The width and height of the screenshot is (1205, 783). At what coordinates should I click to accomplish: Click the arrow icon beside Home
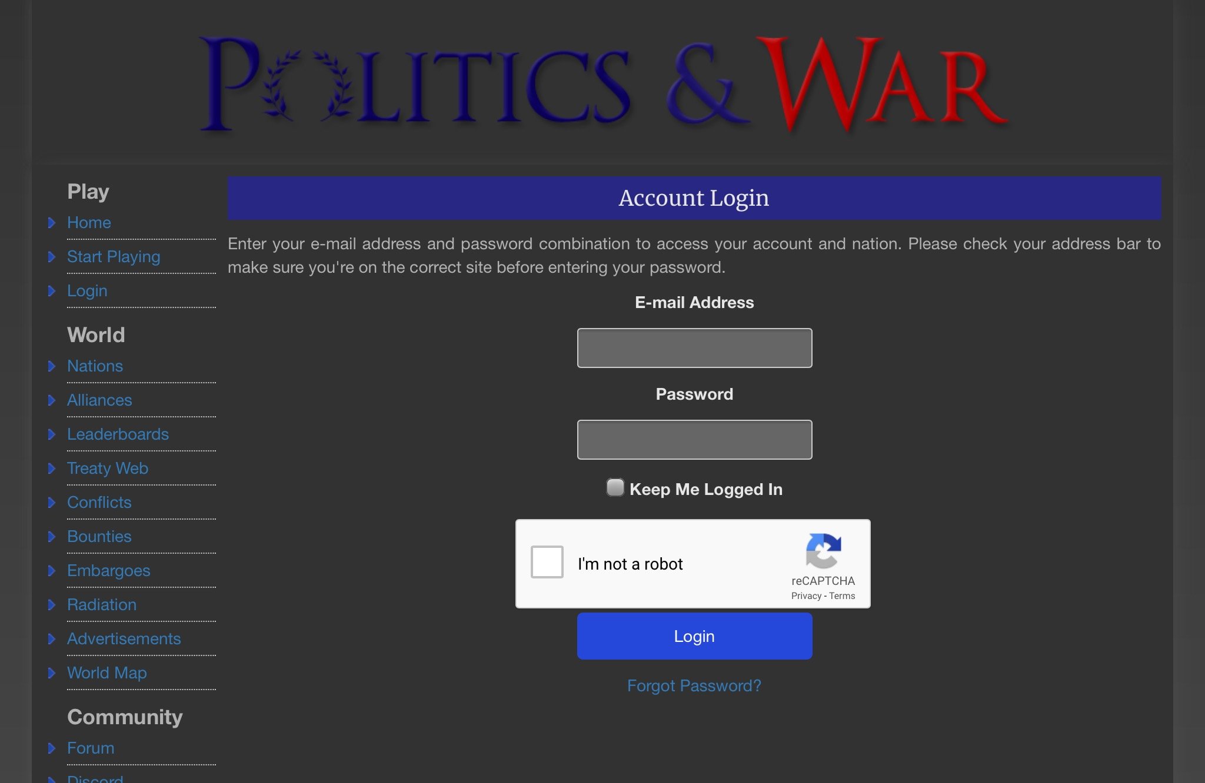click(52, 223)
